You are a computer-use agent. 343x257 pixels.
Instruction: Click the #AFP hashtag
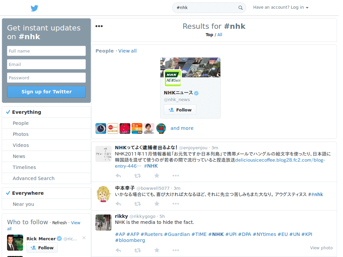133,234
